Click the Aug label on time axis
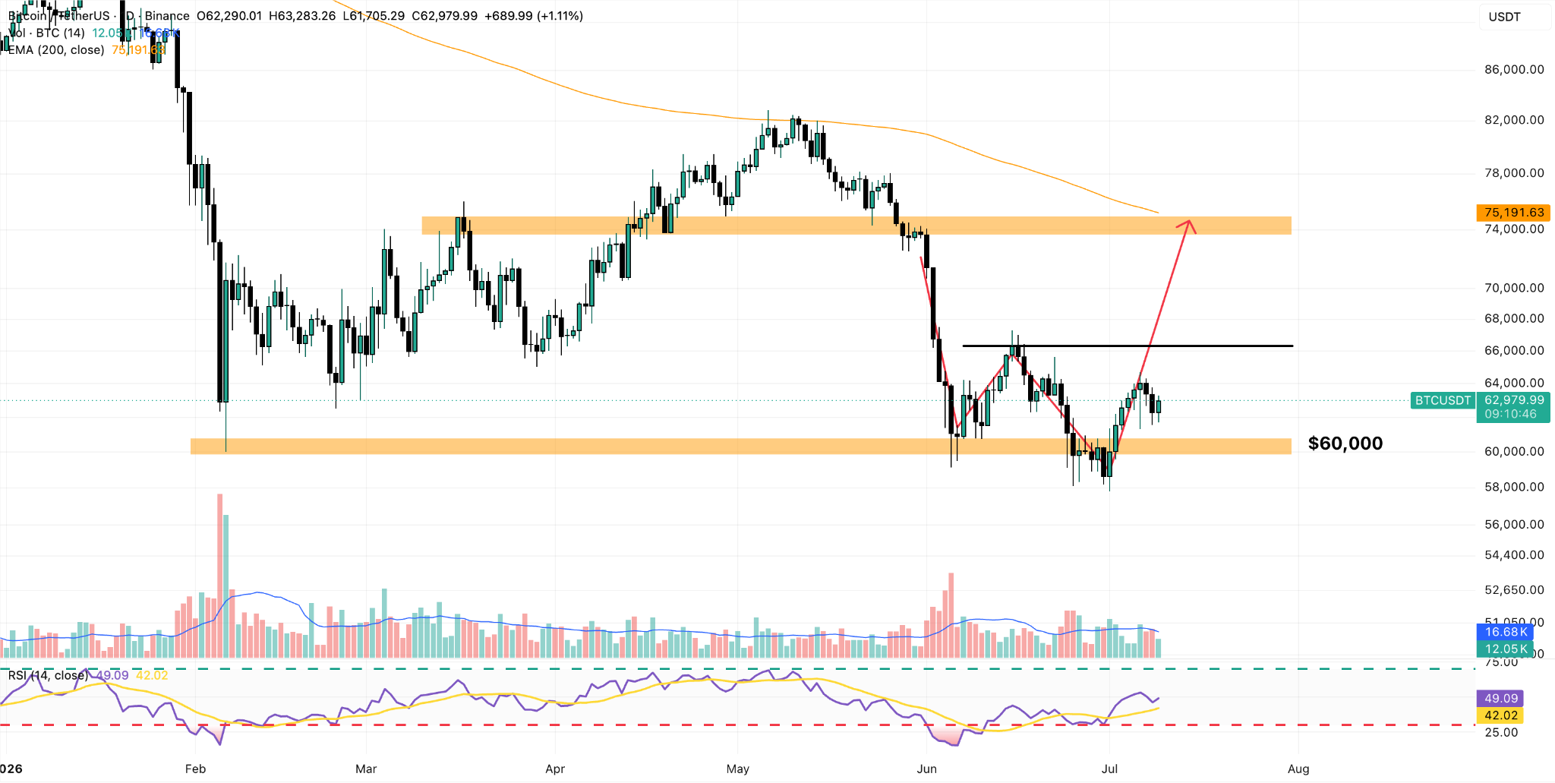The width and height of the screenshot is (1555, 783). pyautogui.click(x=1298, y=769)
